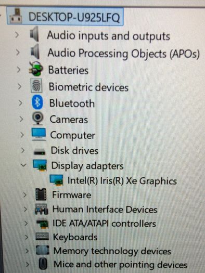Select IDE ATA/ATAPI controllers entry
205x273 pixels.
pyautogui.click(x=104, y=223)
